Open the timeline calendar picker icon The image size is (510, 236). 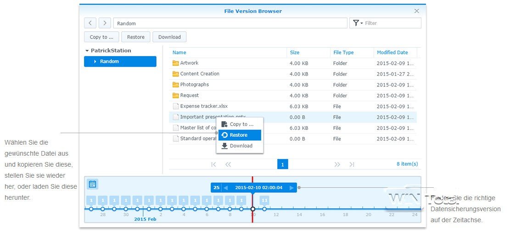(x=92, y=184)
